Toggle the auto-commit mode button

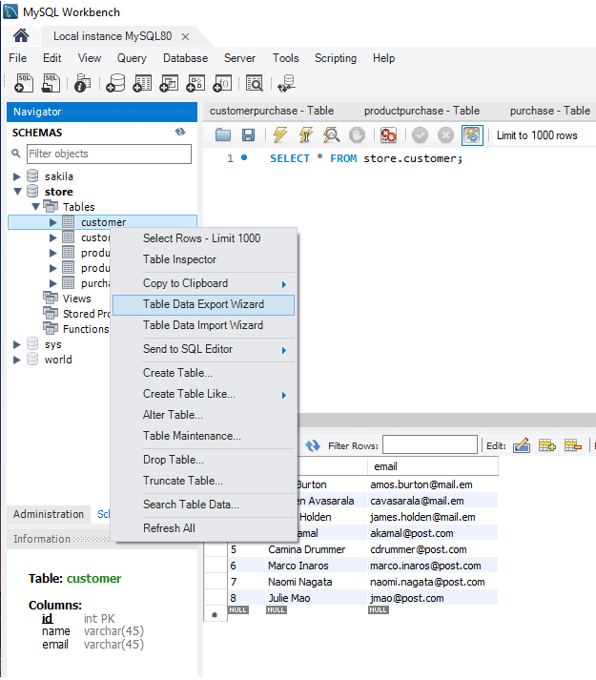472,135
